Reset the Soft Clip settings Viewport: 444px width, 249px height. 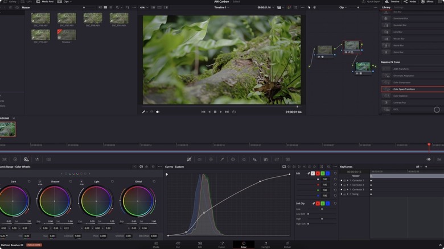[335, 203]
